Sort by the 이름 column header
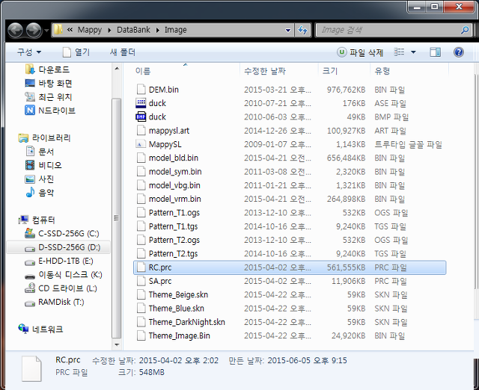The height and width of the screenshot is (390, 479). pos(143,71)
